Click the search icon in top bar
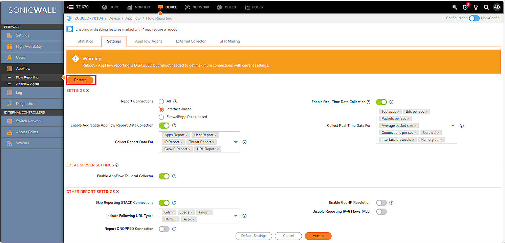Image resolution: width=505 pixels, height=243 pixels. [x=486, y=7]
